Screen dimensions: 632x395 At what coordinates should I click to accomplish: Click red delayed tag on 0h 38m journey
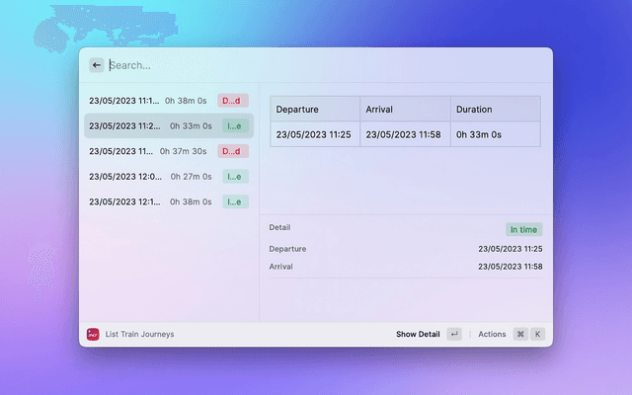pos(233,101)
